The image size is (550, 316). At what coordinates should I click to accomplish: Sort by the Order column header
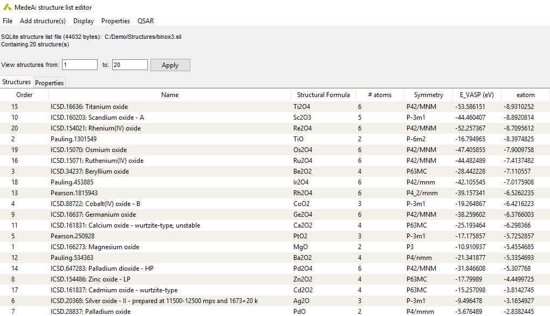pyautogui.click(x=24, y=95)
